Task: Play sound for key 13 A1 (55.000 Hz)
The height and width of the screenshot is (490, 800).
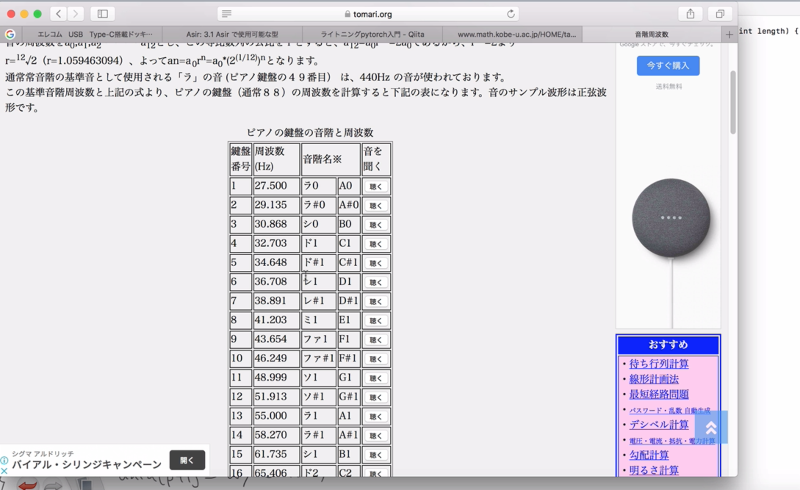Action: click(x=376, y=416)
